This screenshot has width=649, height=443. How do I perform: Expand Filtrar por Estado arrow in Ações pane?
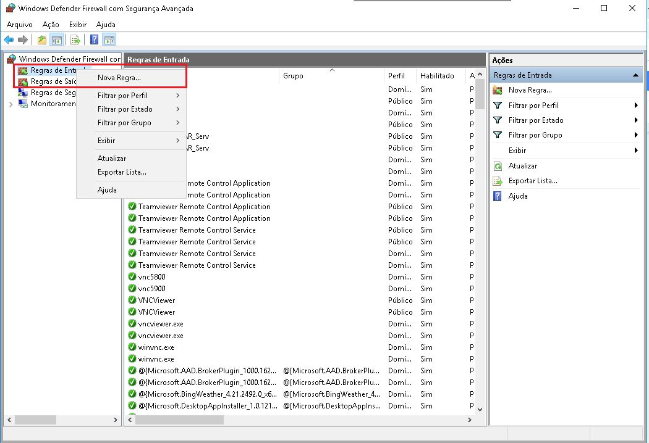click(636, 120)
